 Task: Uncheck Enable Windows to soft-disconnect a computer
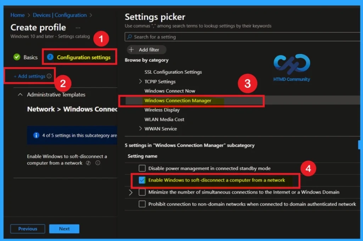coord(142,180)
